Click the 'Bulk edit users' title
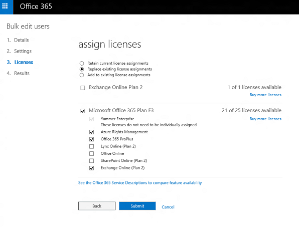 point(28,26)
